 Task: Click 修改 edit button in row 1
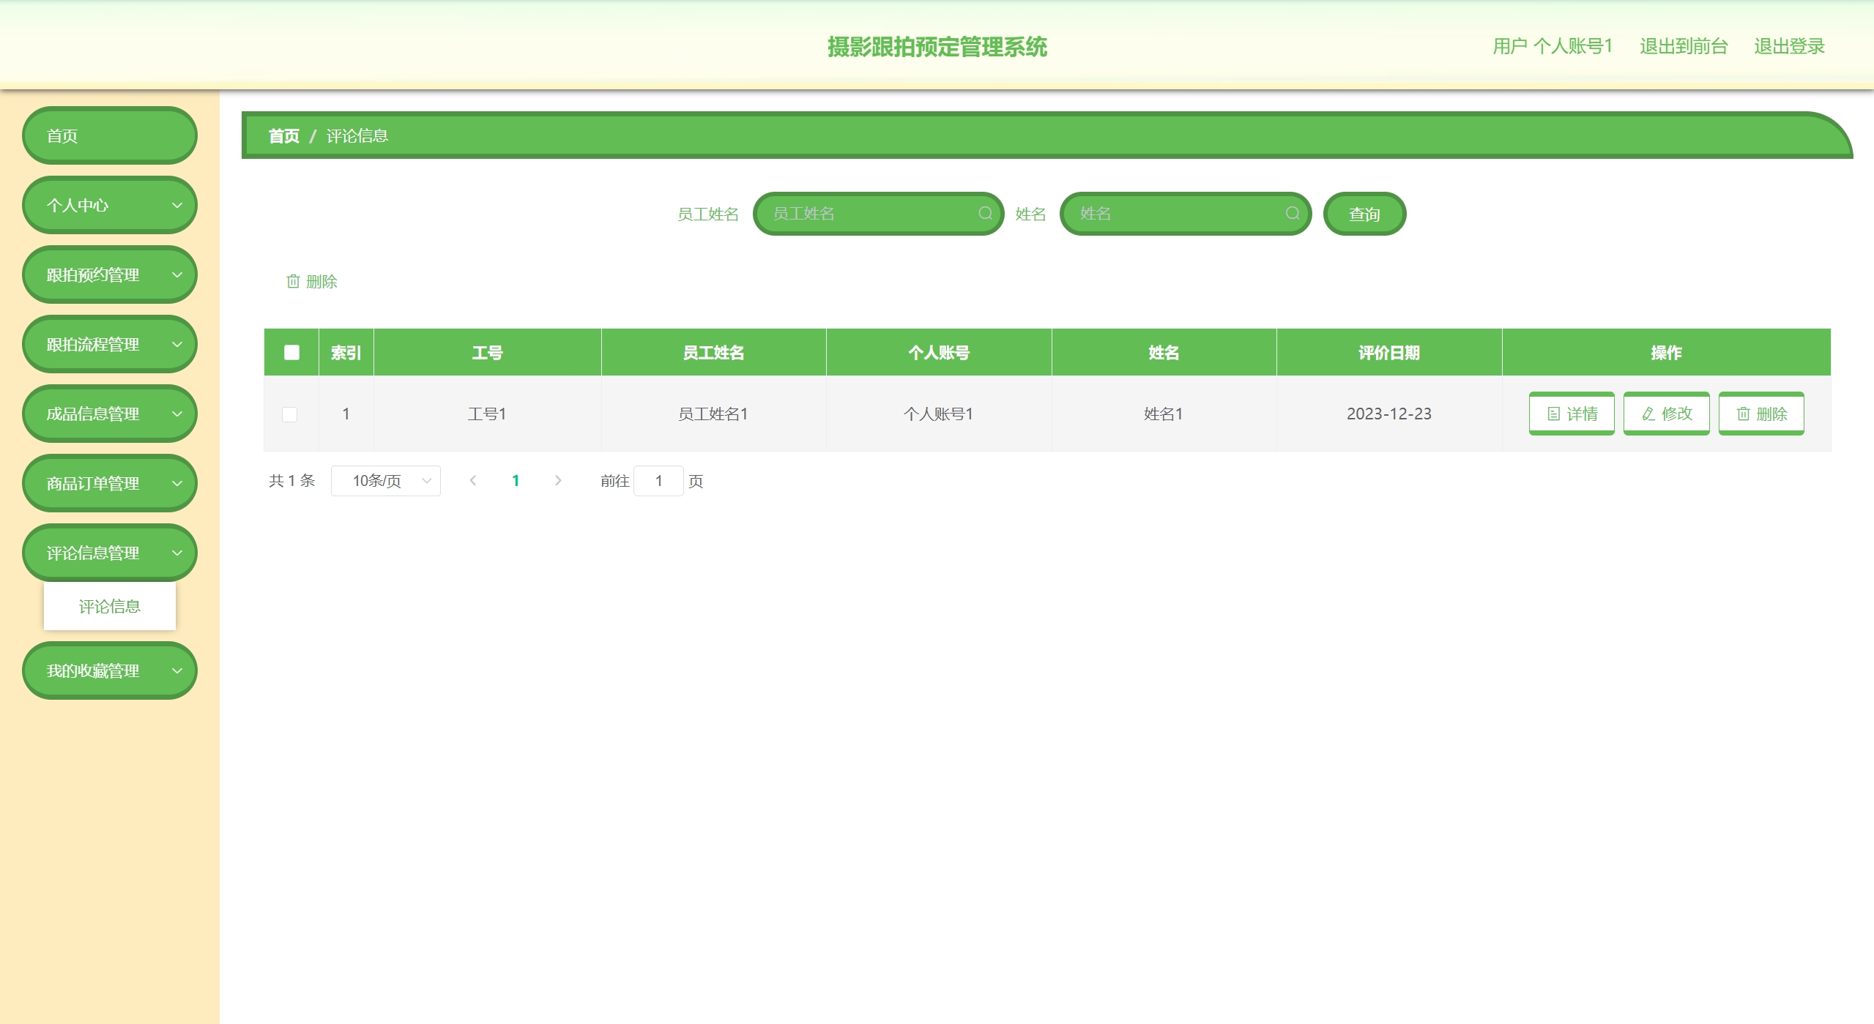1666,414
